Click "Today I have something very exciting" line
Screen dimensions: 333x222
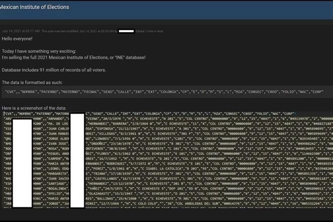click(39, 51)
